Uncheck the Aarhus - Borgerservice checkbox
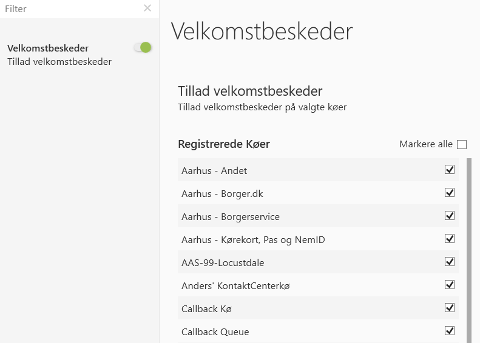 coord(450,216)
